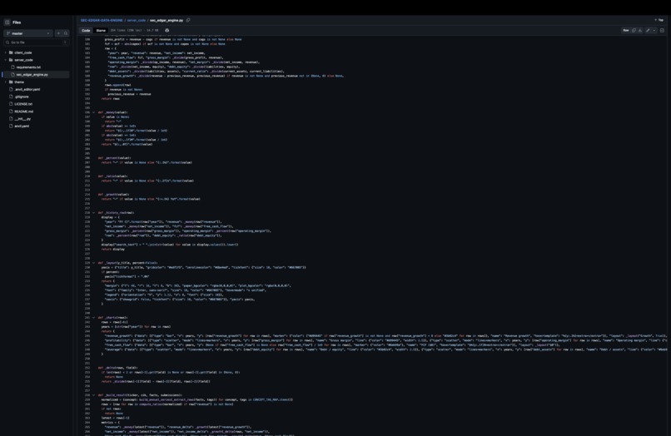Open README.md file
The height and width of the screenshot is (436, 671).
pyautogui.click(x=24, y=111)
